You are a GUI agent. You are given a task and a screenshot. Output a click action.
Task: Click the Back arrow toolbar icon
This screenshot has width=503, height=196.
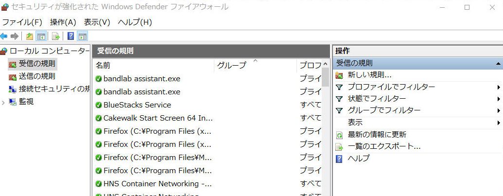[3, 36]
